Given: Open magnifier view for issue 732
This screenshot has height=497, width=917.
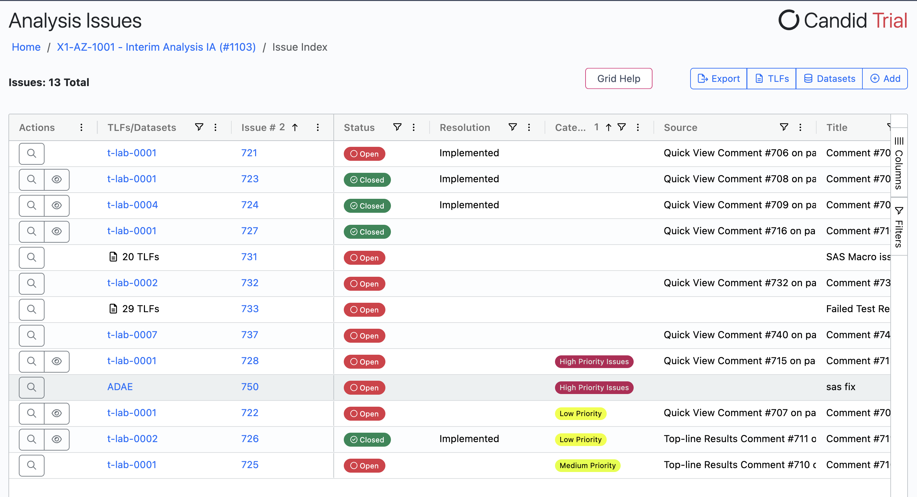Looking at the screenshot, I should point(31,284).
